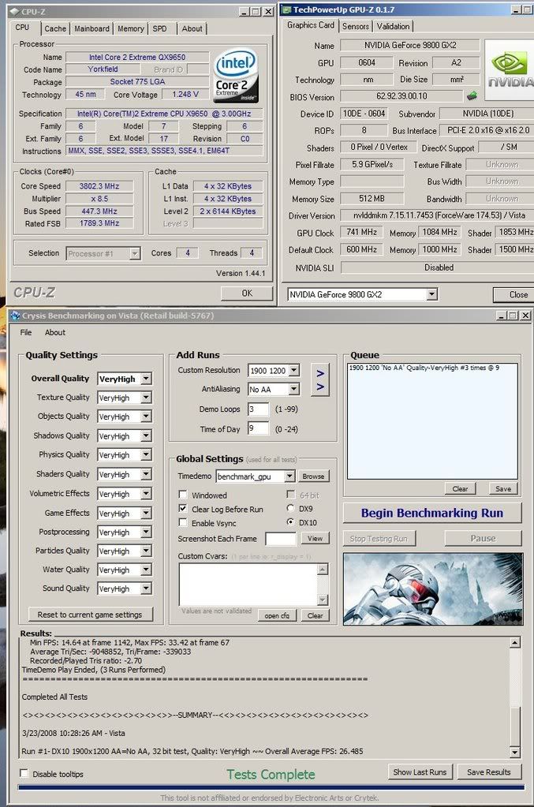Uncheck Clear Log Before Run

click(183, 509)
